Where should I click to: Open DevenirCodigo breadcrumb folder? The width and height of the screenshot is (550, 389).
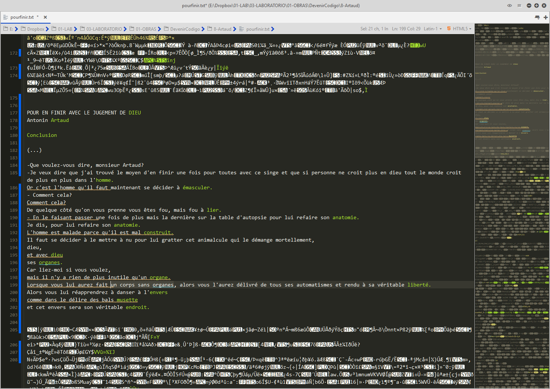[x=185, y=29]
